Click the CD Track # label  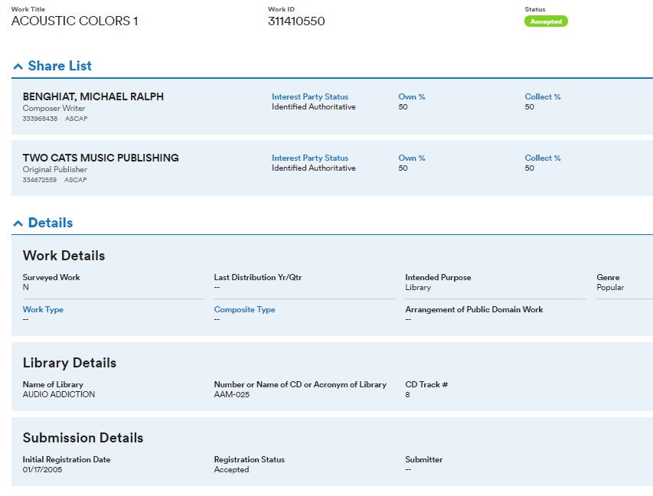click(x=426, y=384)
